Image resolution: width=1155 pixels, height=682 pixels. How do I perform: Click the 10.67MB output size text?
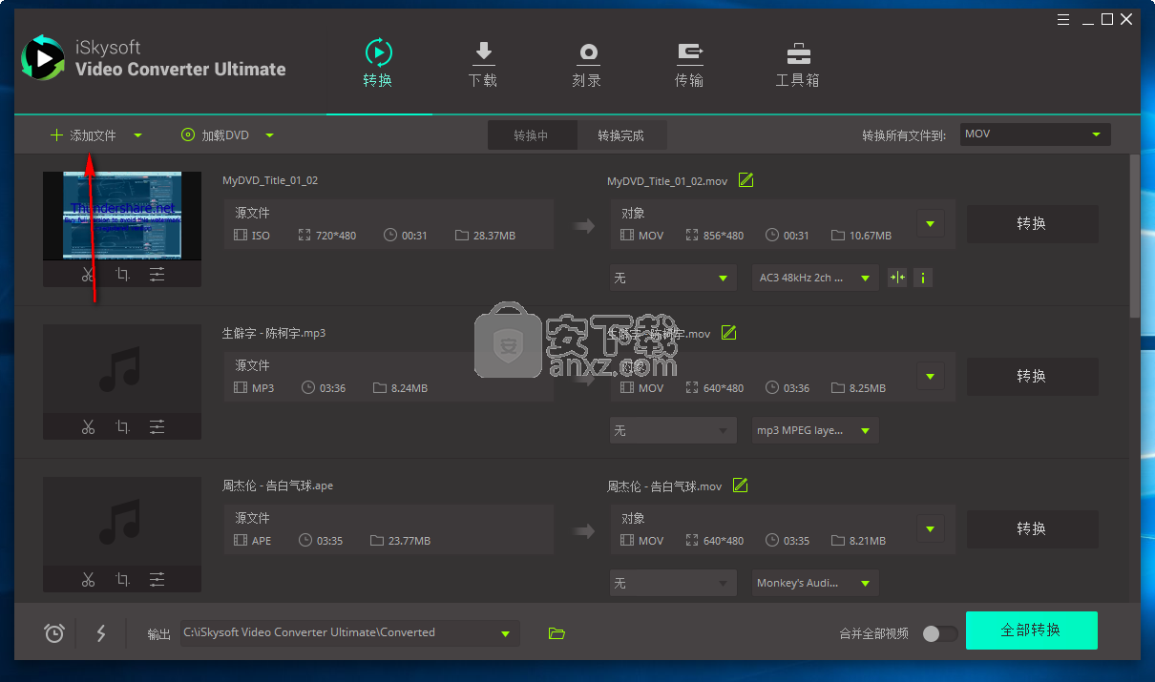point(871,236)
